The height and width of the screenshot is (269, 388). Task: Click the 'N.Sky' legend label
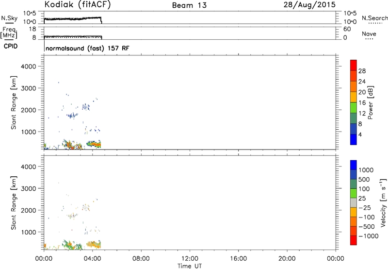(x=9, y=18)
